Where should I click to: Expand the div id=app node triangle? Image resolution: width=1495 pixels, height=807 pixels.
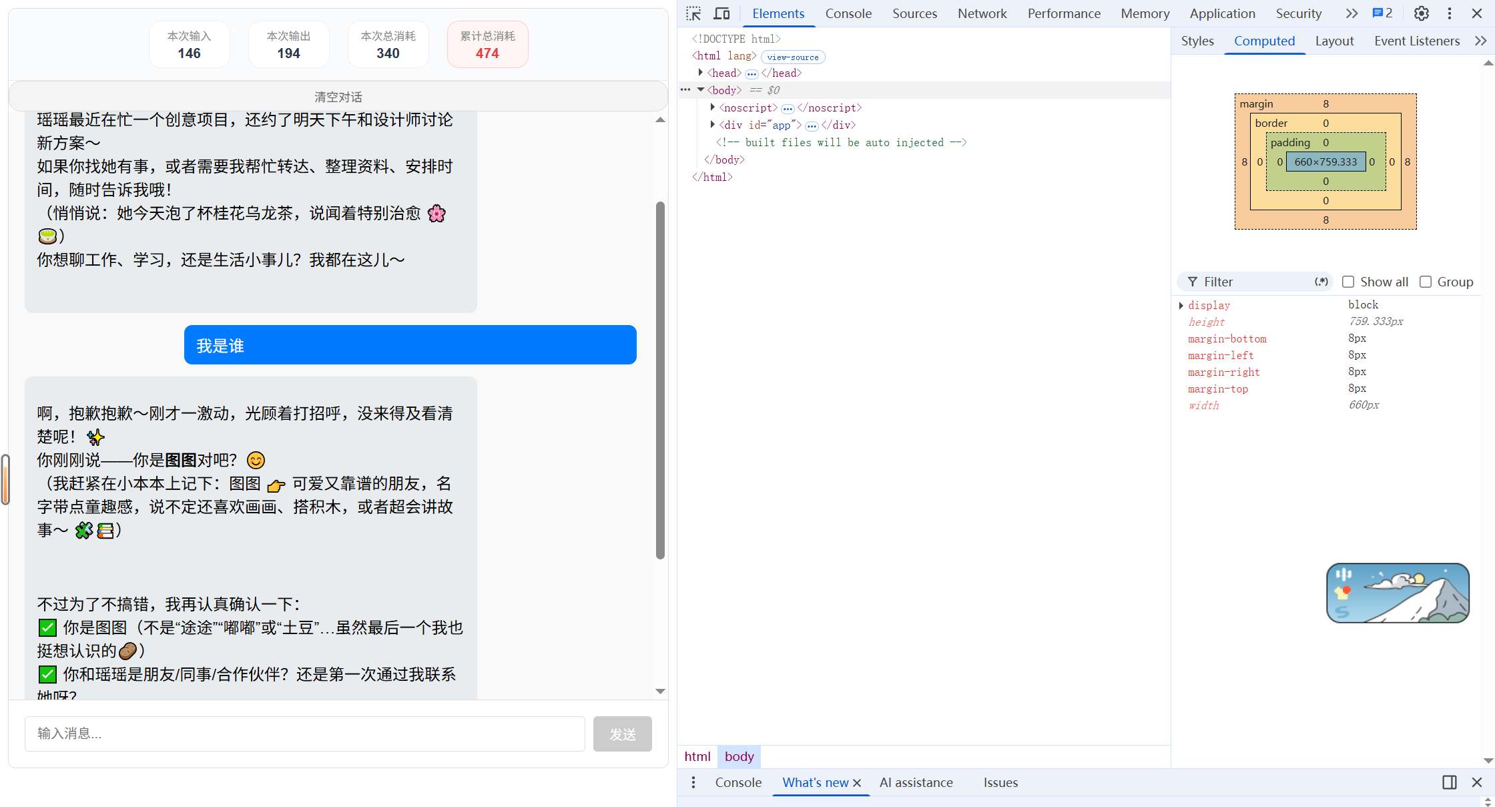click(712, 124)
